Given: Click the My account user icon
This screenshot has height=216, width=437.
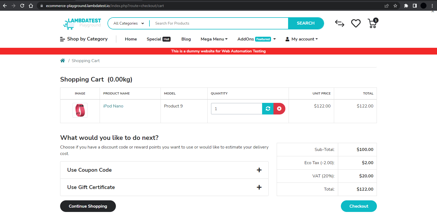Looking at the screenshot, I should tap(287, 39).
